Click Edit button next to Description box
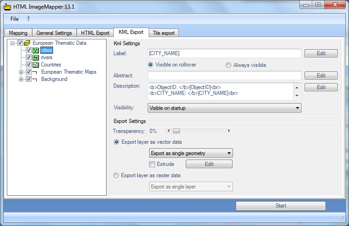The width and height of the screenshot is (349, 226). [x=321, y=87]
